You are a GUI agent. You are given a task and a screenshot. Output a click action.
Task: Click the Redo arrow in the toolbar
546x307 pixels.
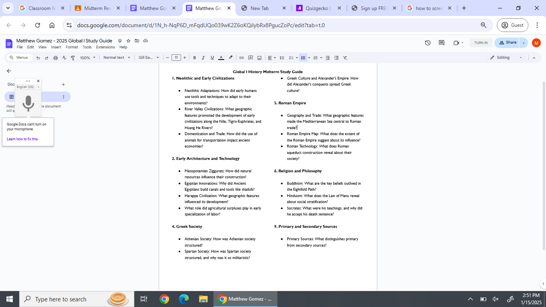46,58
